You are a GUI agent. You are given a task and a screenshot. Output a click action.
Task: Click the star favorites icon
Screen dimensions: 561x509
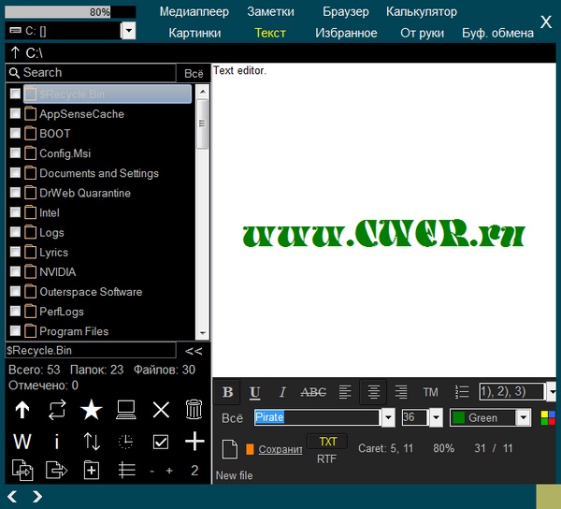click(91, 410)
